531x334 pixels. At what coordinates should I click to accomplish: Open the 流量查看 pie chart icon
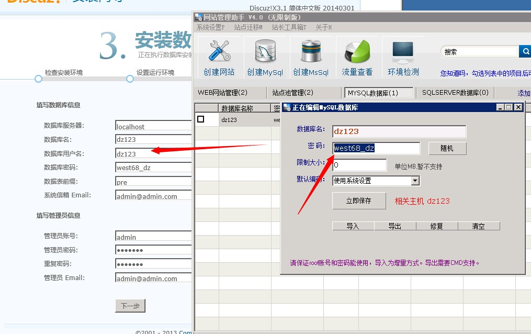click(x=357, y=51)
